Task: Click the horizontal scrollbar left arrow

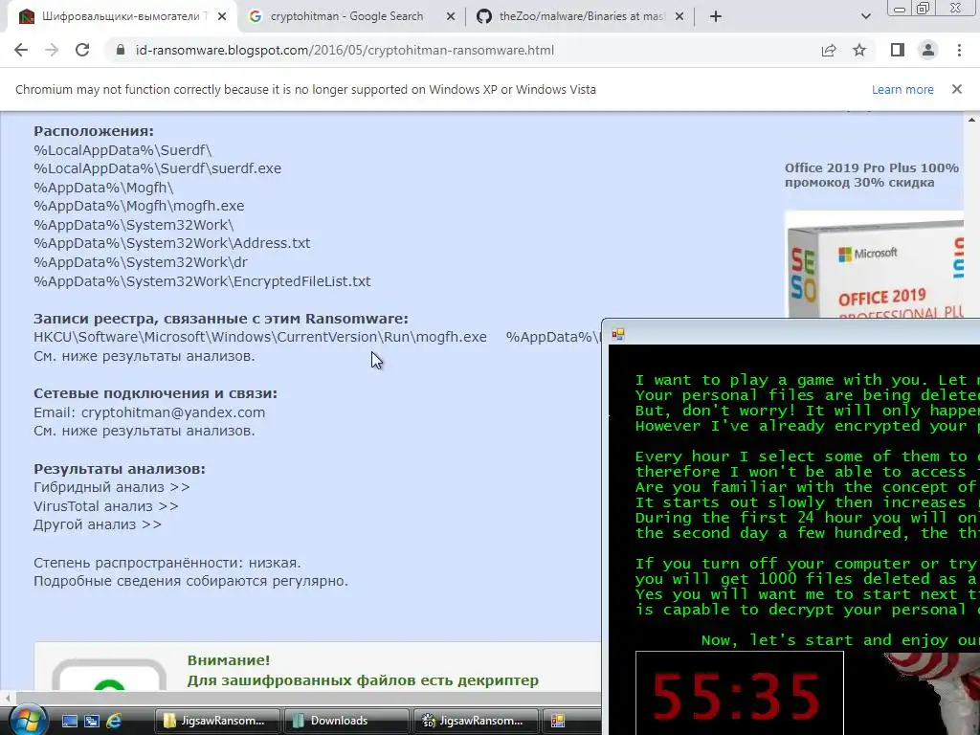Action: click(7, 698)
